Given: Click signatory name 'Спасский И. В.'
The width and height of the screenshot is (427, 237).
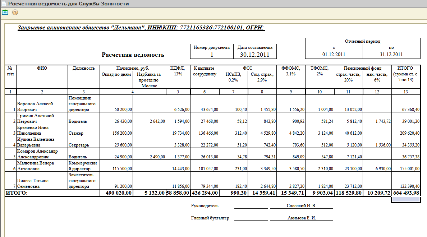Looking at the screenshot, I should pos(302,206).
